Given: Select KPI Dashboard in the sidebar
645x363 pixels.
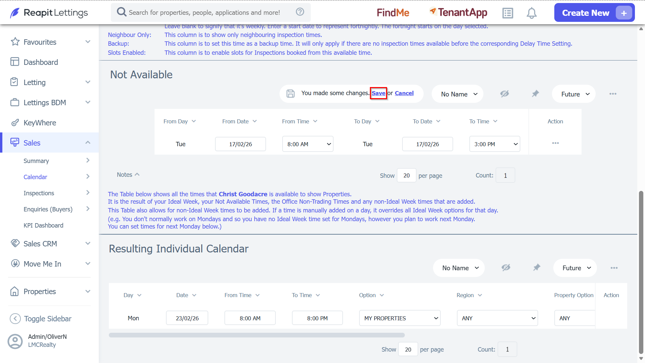Looking at the screenshot, I should [x=43, y=225].
